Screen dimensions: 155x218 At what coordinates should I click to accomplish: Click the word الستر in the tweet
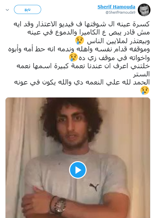[141, 74]
